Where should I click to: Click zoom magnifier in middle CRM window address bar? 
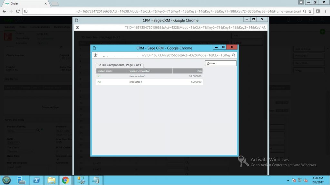[x=264, y=28]
